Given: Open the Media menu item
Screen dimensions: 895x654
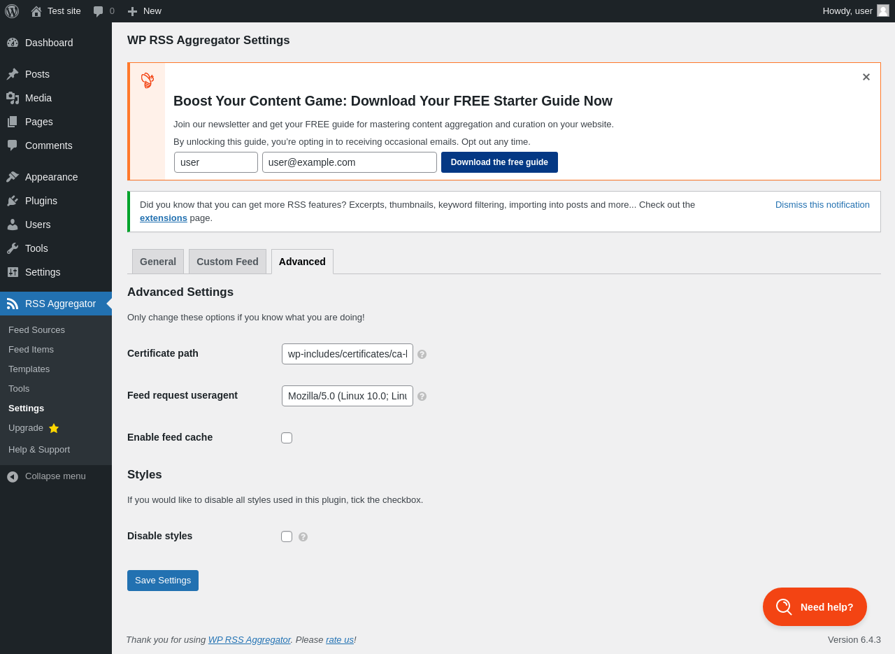Looking at the screenshot, I should click(56, 98).
